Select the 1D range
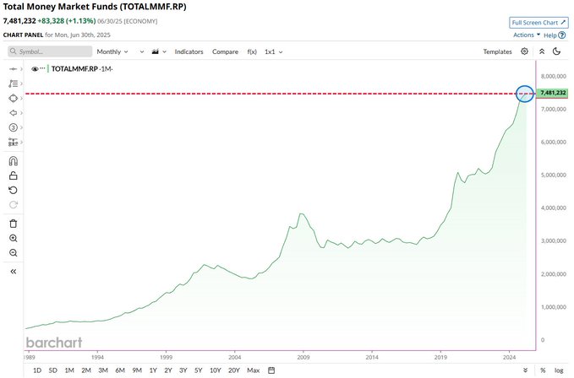574x378 pixels. [37, 370]
